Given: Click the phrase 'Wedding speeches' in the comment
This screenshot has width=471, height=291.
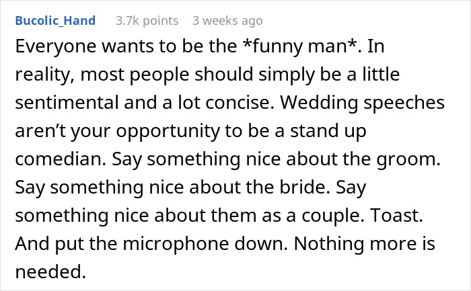Looking at the screenshot, I should click(x=363, y=103).
